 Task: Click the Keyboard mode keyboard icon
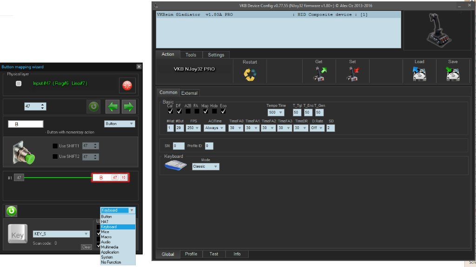pos(175,165)
